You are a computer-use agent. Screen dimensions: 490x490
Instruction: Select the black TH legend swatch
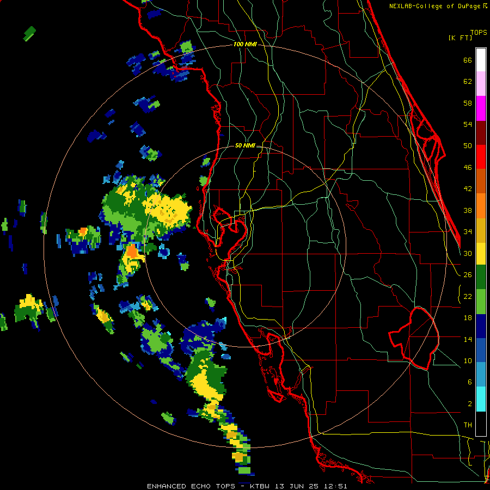481,424
